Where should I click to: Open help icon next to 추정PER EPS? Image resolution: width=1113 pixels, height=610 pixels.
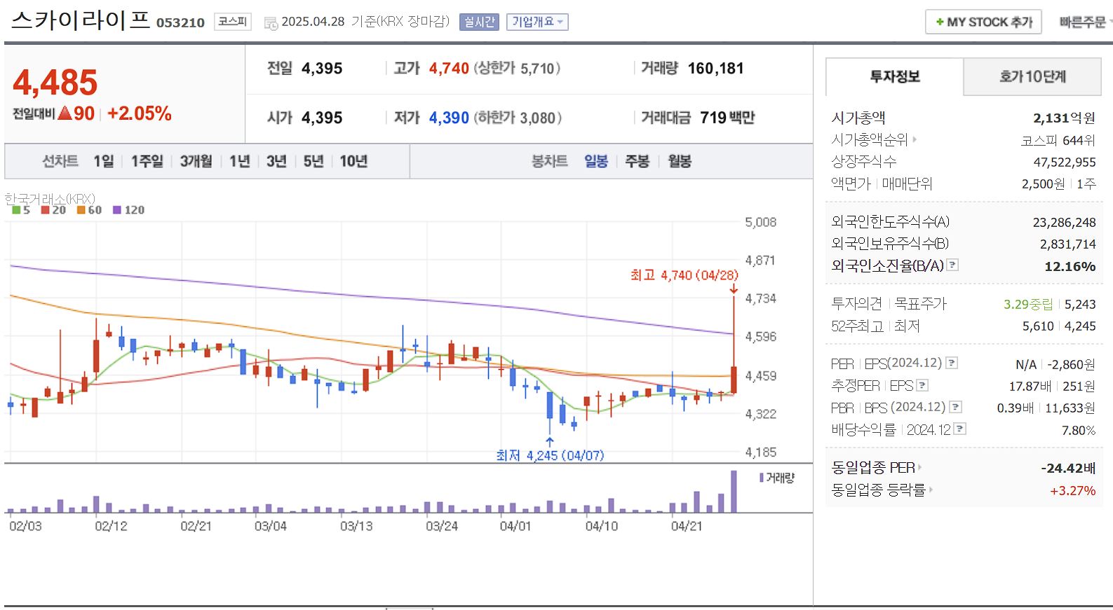[922, 385]
